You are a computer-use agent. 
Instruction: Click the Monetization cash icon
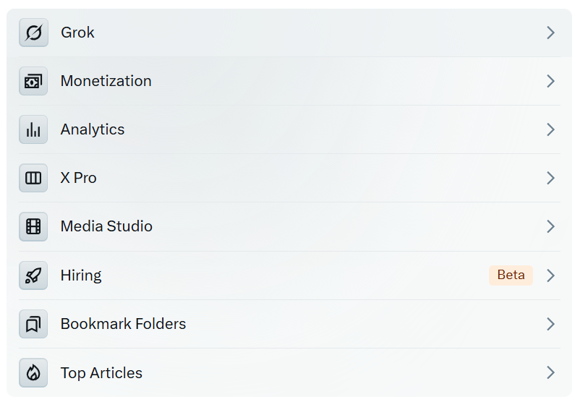coord(33,81)
